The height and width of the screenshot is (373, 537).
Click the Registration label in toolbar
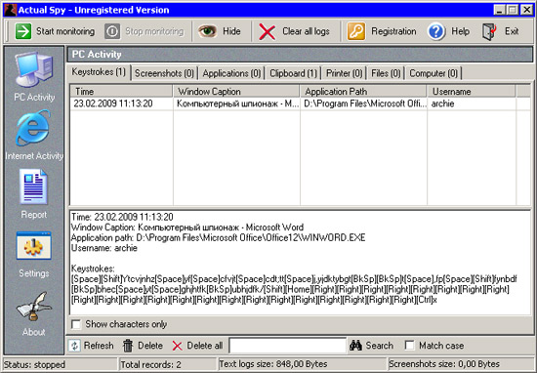[x=393, y=31]
